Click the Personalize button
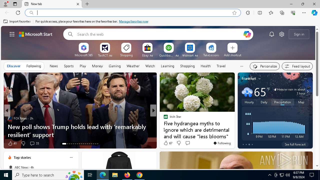Viewport: 320px width, 180px height. (x=265, y=66)
